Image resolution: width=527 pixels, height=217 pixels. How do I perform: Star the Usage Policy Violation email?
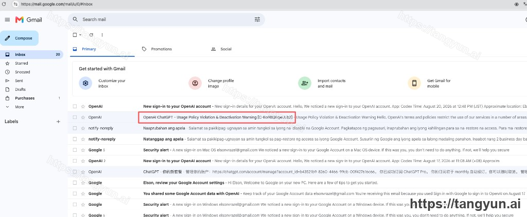(x=83, y=117)
